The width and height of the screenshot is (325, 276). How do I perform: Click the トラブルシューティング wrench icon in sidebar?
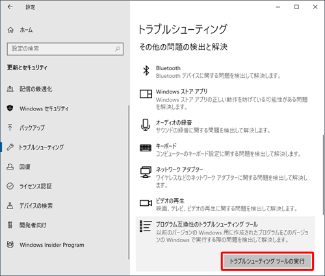(10, 147)
